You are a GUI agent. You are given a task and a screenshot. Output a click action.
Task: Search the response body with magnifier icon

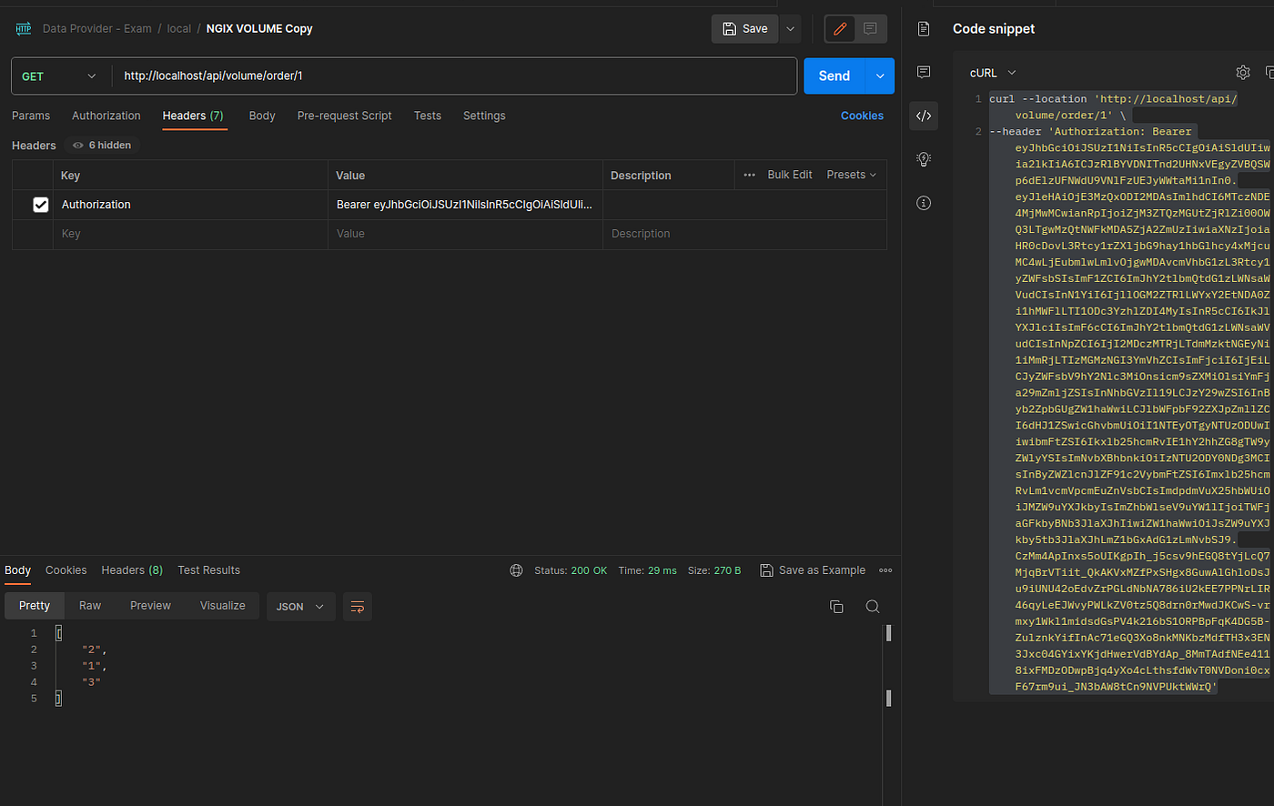872,607
